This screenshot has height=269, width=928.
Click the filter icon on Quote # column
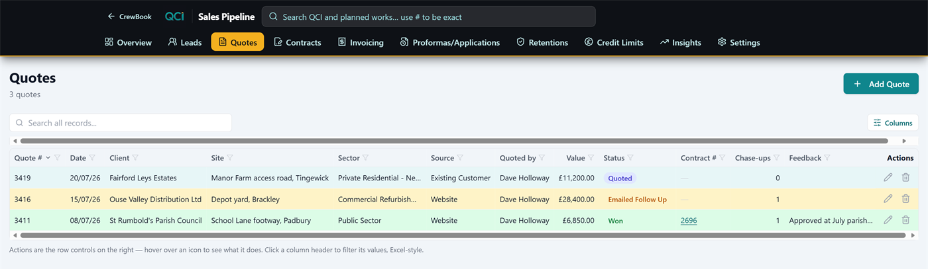[57, 158]
